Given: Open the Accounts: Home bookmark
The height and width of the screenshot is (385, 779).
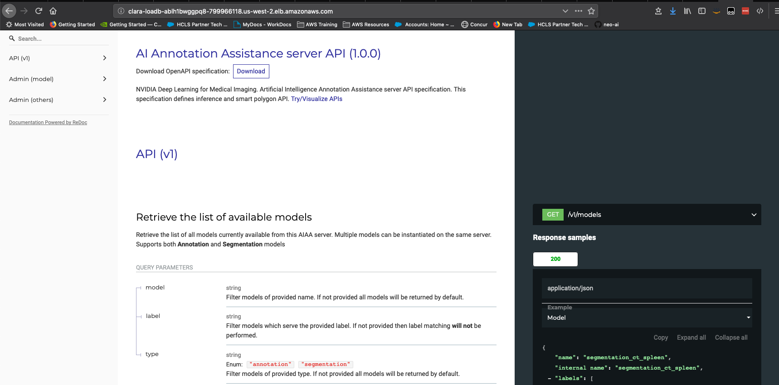Looking at the screenshot, I should click(425, 24).
